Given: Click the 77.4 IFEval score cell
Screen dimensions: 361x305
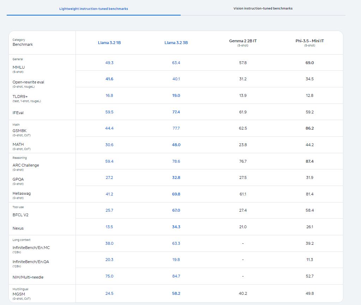Looking at the screenshot, I should [176, 112].
